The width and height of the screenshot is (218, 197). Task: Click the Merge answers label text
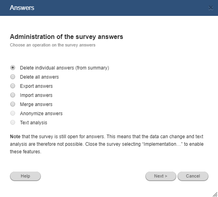(36, 104)
